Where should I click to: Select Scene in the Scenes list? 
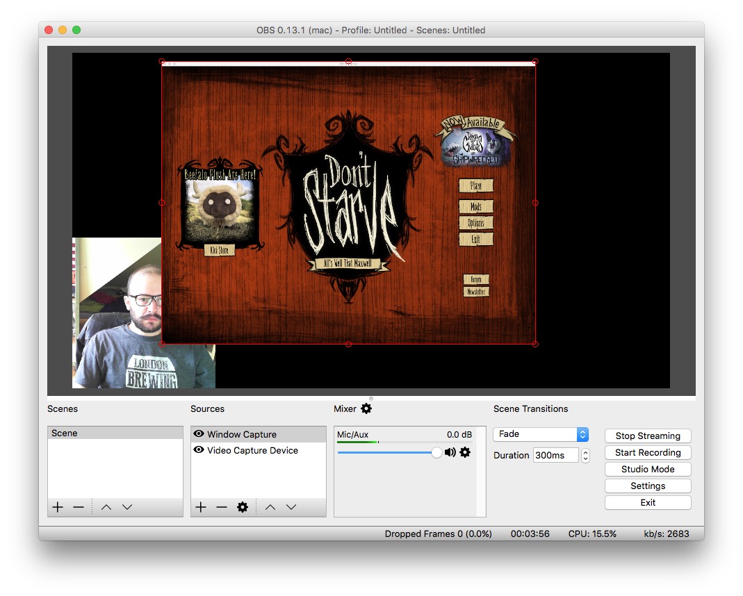pyautogui.click(x=115, y=433)
